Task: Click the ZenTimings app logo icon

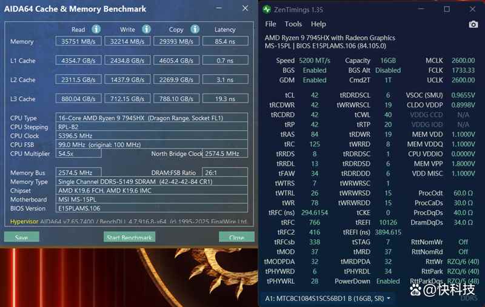Action: [266, 10]
